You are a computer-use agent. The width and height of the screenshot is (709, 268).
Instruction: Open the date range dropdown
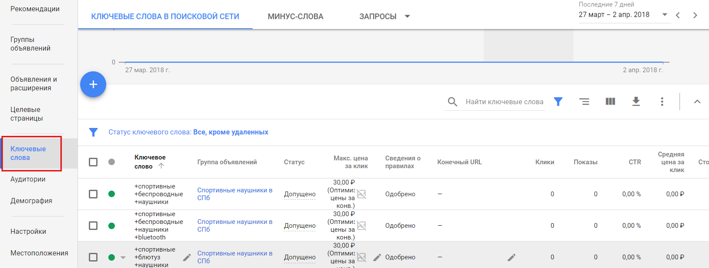625,15
